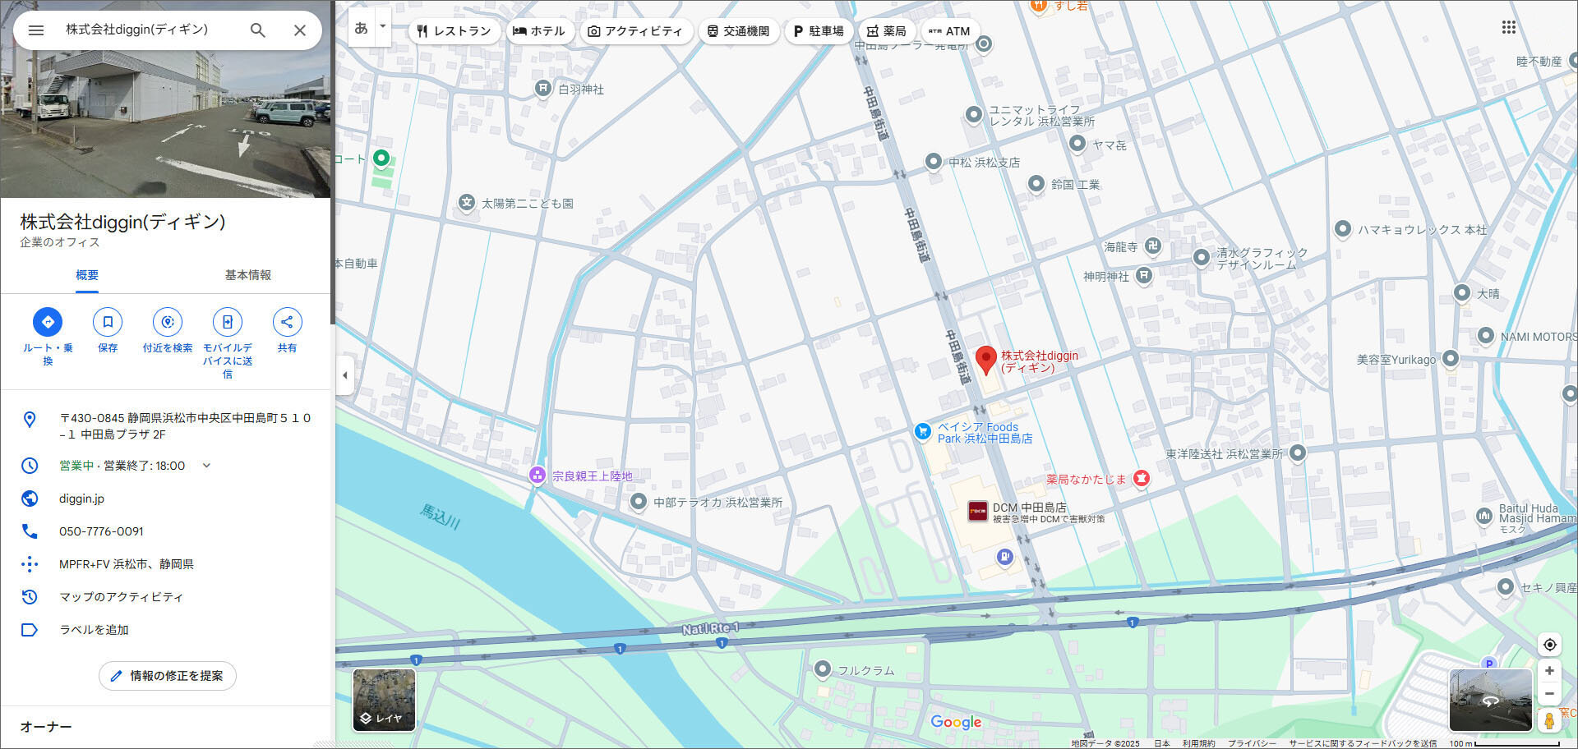Open the レイヤ layers thumbnail
1578x749 pixels.
pos(384,700)
